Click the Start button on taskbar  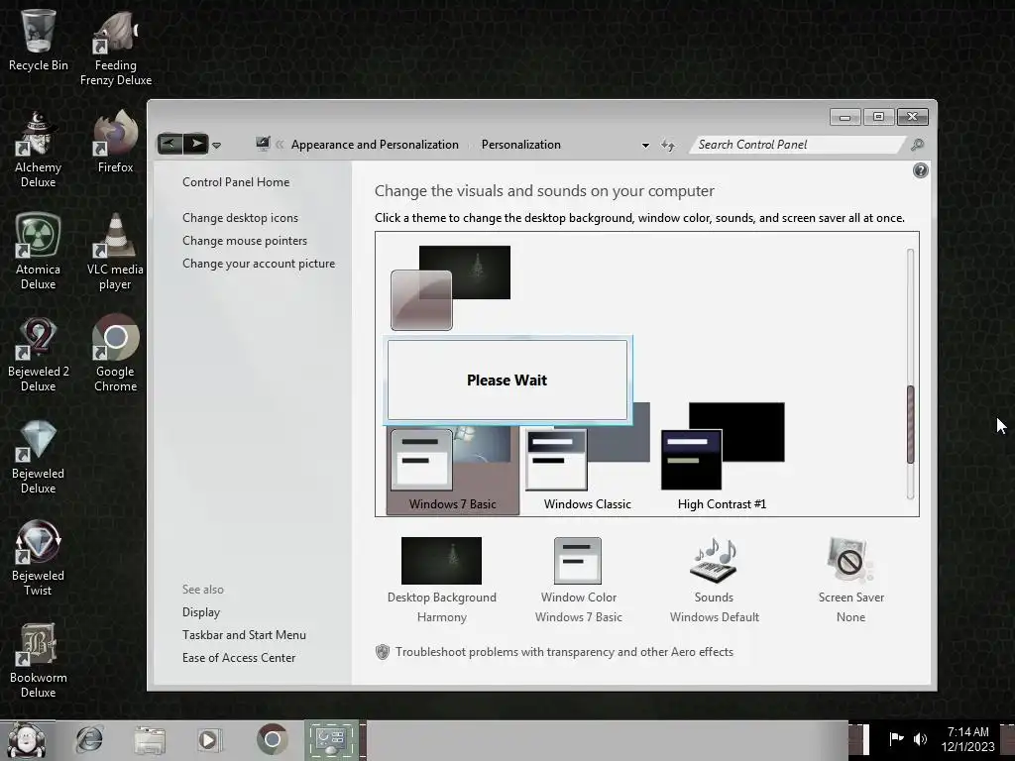[27, 740]
